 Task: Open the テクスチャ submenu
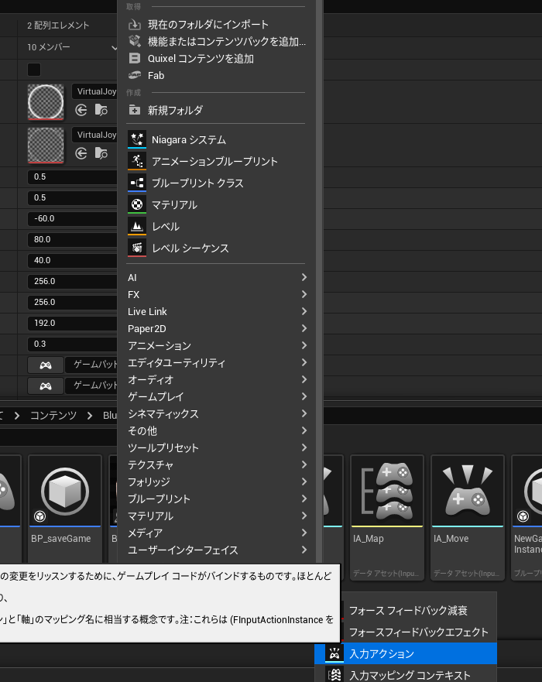pos(217,464)
